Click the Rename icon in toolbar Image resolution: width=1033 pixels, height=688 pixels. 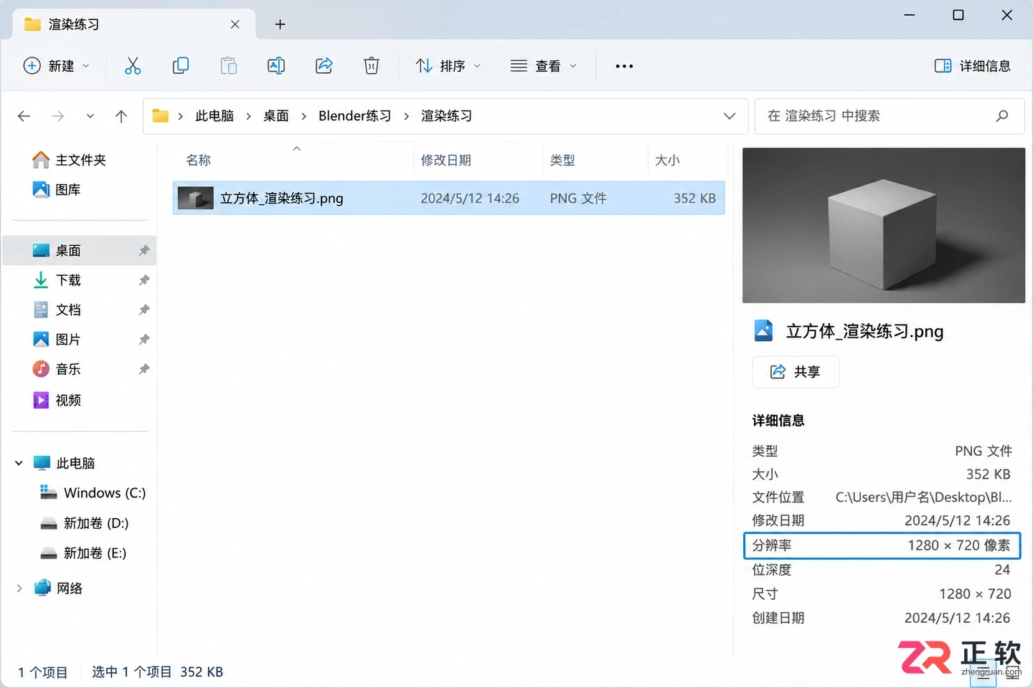click(x=276, y=66)
